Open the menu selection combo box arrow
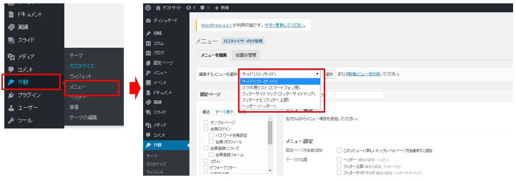The height and width of the screenshot is (180, 515). click(317, 74)
